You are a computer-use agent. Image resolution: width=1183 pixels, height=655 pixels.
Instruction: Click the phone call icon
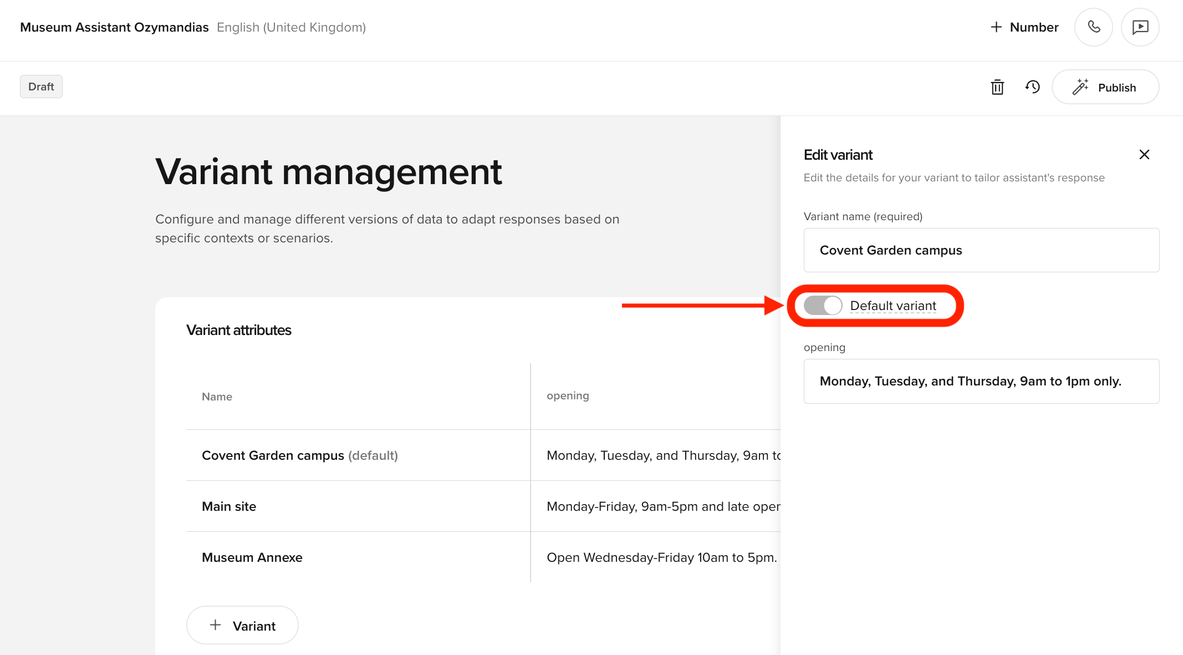pos(1093,27)
